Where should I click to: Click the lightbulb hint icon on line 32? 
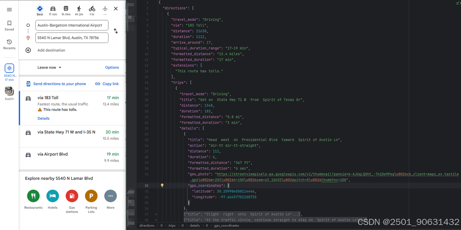(162, 185)
